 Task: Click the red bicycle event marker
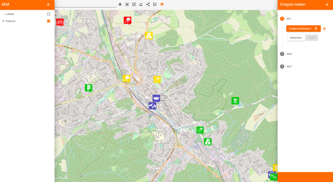[60, 21]
